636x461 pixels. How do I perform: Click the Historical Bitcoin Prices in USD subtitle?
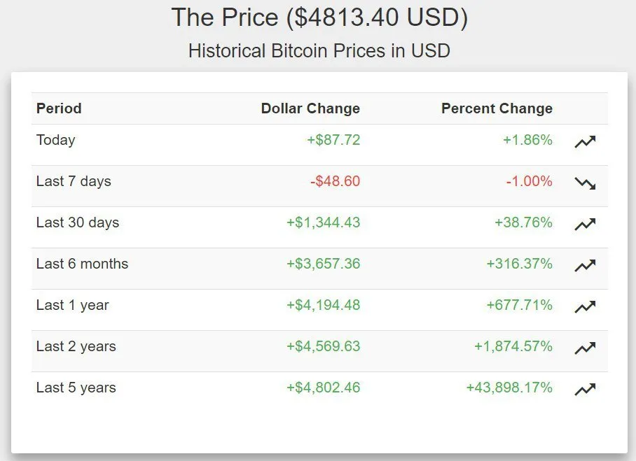click(x=319, y=51)
